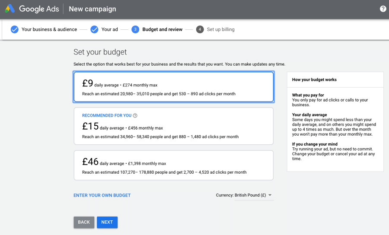Viewport: 389px width, 235px height.
Task: Click the step 3 number circle
Action: [135, 29]
